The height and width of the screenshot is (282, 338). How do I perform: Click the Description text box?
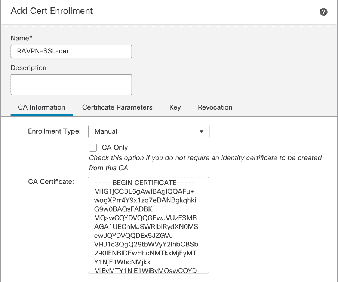click(x=71, y=85)
